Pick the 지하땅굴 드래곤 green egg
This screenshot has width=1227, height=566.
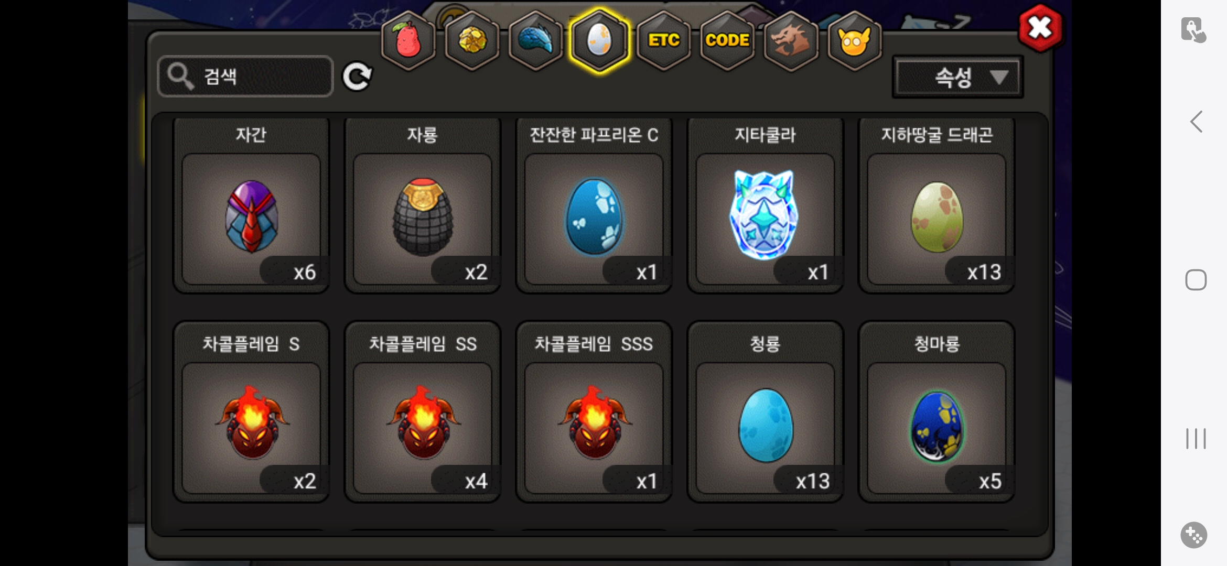pyautogui.click(x=937, y=205)
